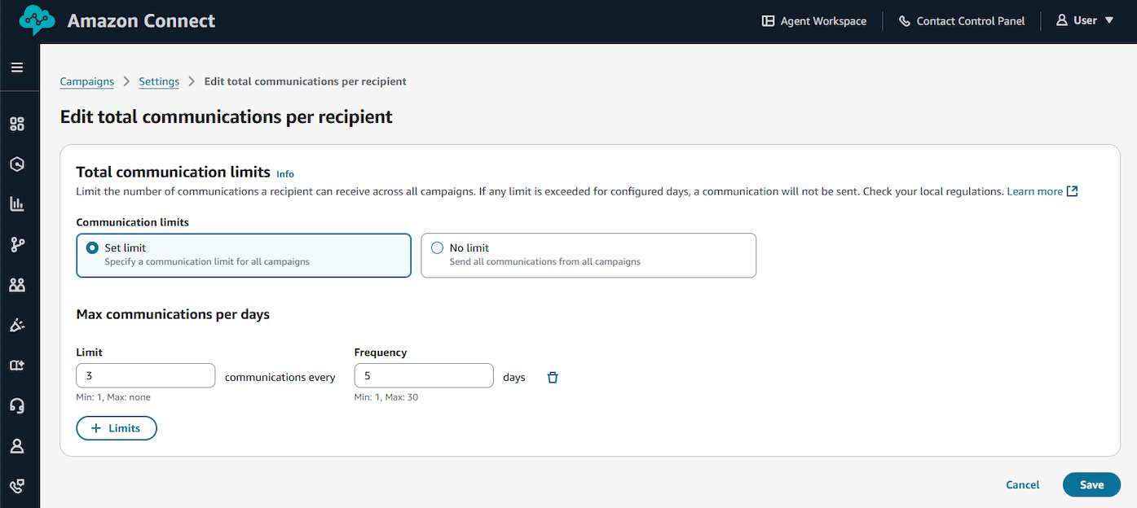The width and height of the screenshot is (1137, 508).
Task: Delete the limit row with trash icon
Action: click(x=553, y=377)
